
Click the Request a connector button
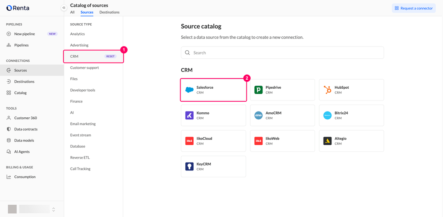(x=413, y=8)
